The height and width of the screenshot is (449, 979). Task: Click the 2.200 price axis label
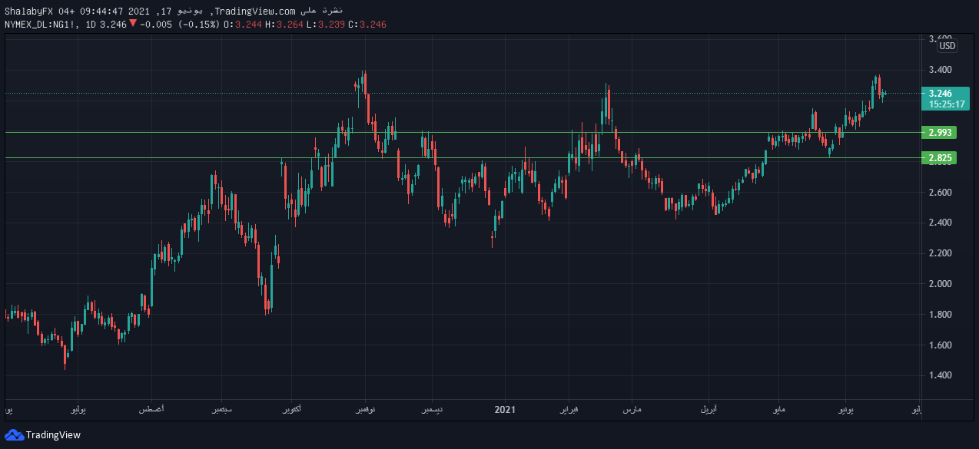941,253
